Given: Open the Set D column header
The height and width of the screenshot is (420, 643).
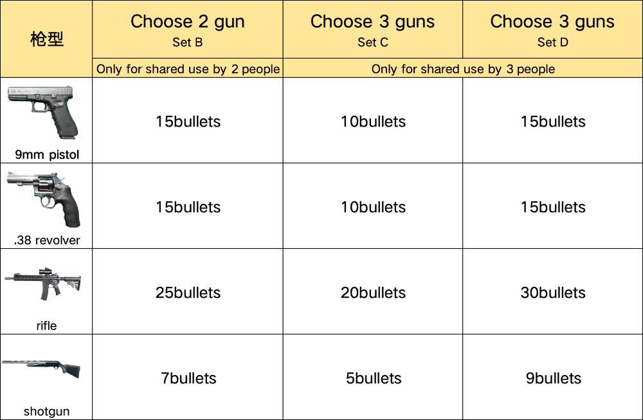Looking at the screenshot, I should click(552, 30).
